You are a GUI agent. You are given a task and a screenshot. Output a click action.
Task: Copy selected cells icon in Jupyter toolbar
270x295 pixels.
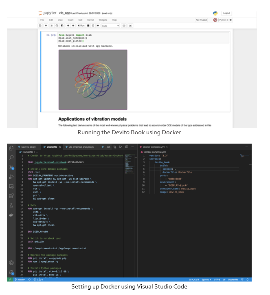[x=57, y=26]
